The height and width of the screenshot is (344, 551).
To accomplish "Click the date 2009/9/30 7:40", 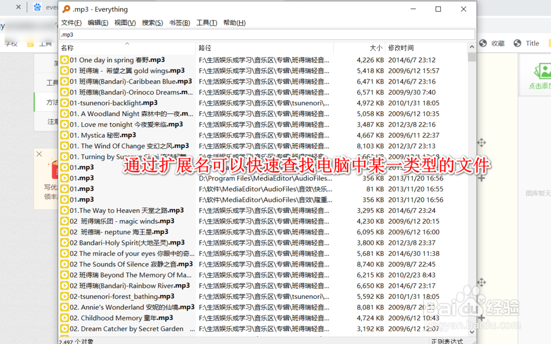I will click(412, 92).
